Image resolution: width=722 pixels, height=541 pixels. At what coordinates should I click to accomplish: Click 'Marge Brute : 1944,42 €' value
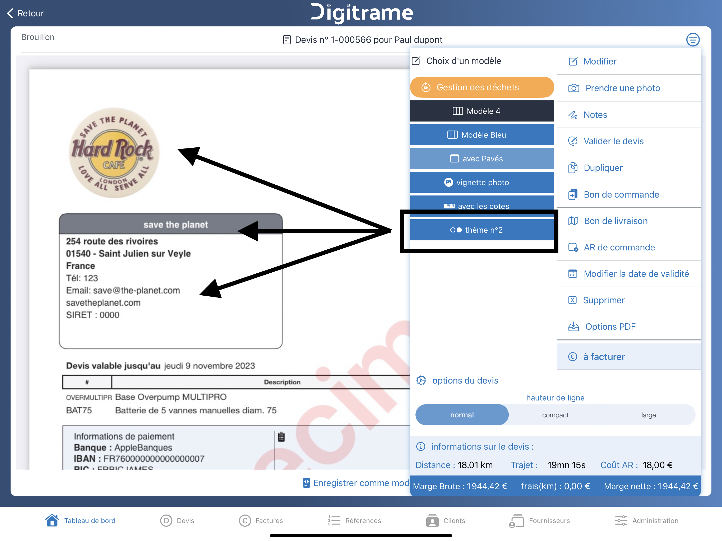pyautogui.click(x=460, y=486)
